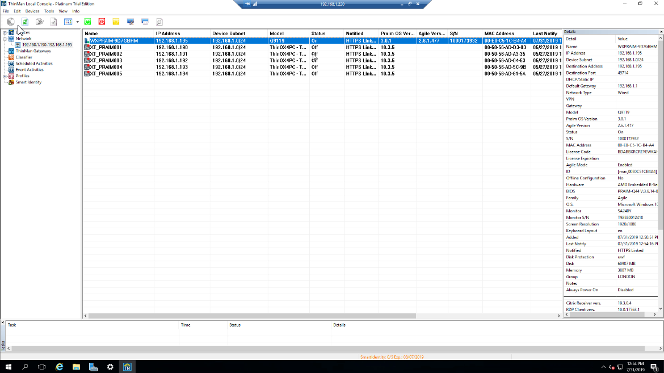Sort by the MAC Address column header
This screenshot has width=664, height=373.
click(506, 33)
